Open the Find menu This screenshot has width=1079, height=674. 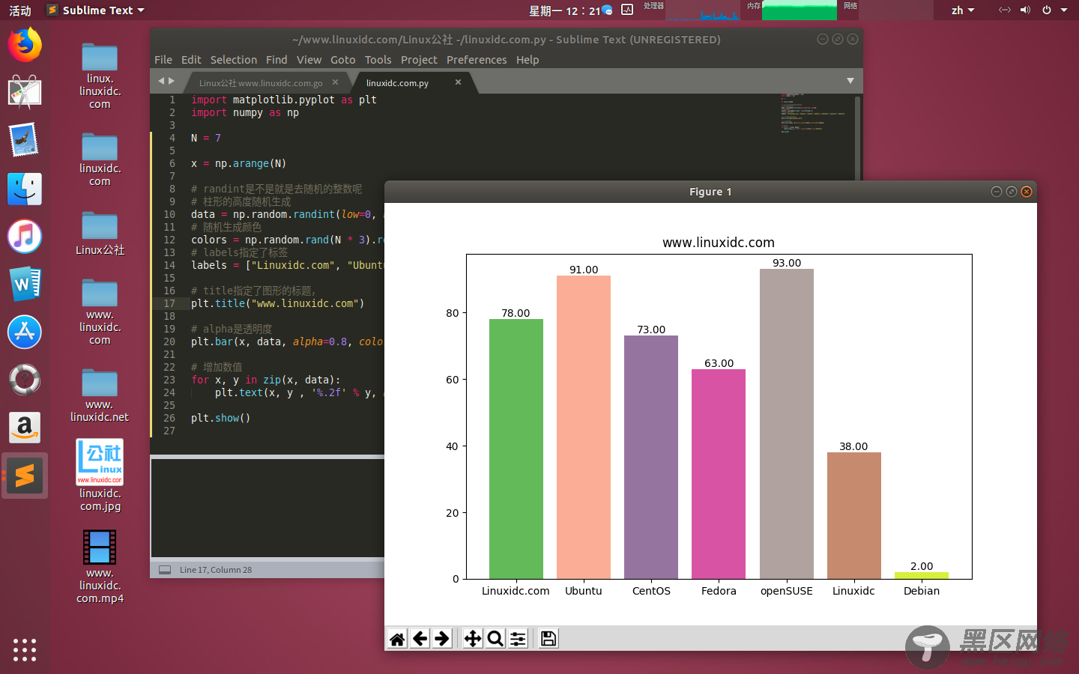276,60
